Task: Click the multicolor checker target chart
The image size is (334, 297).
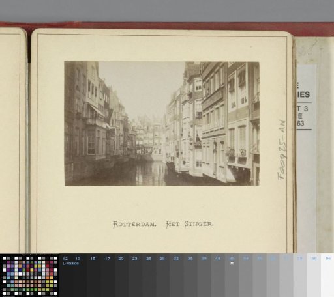Action: pos(29,276)
